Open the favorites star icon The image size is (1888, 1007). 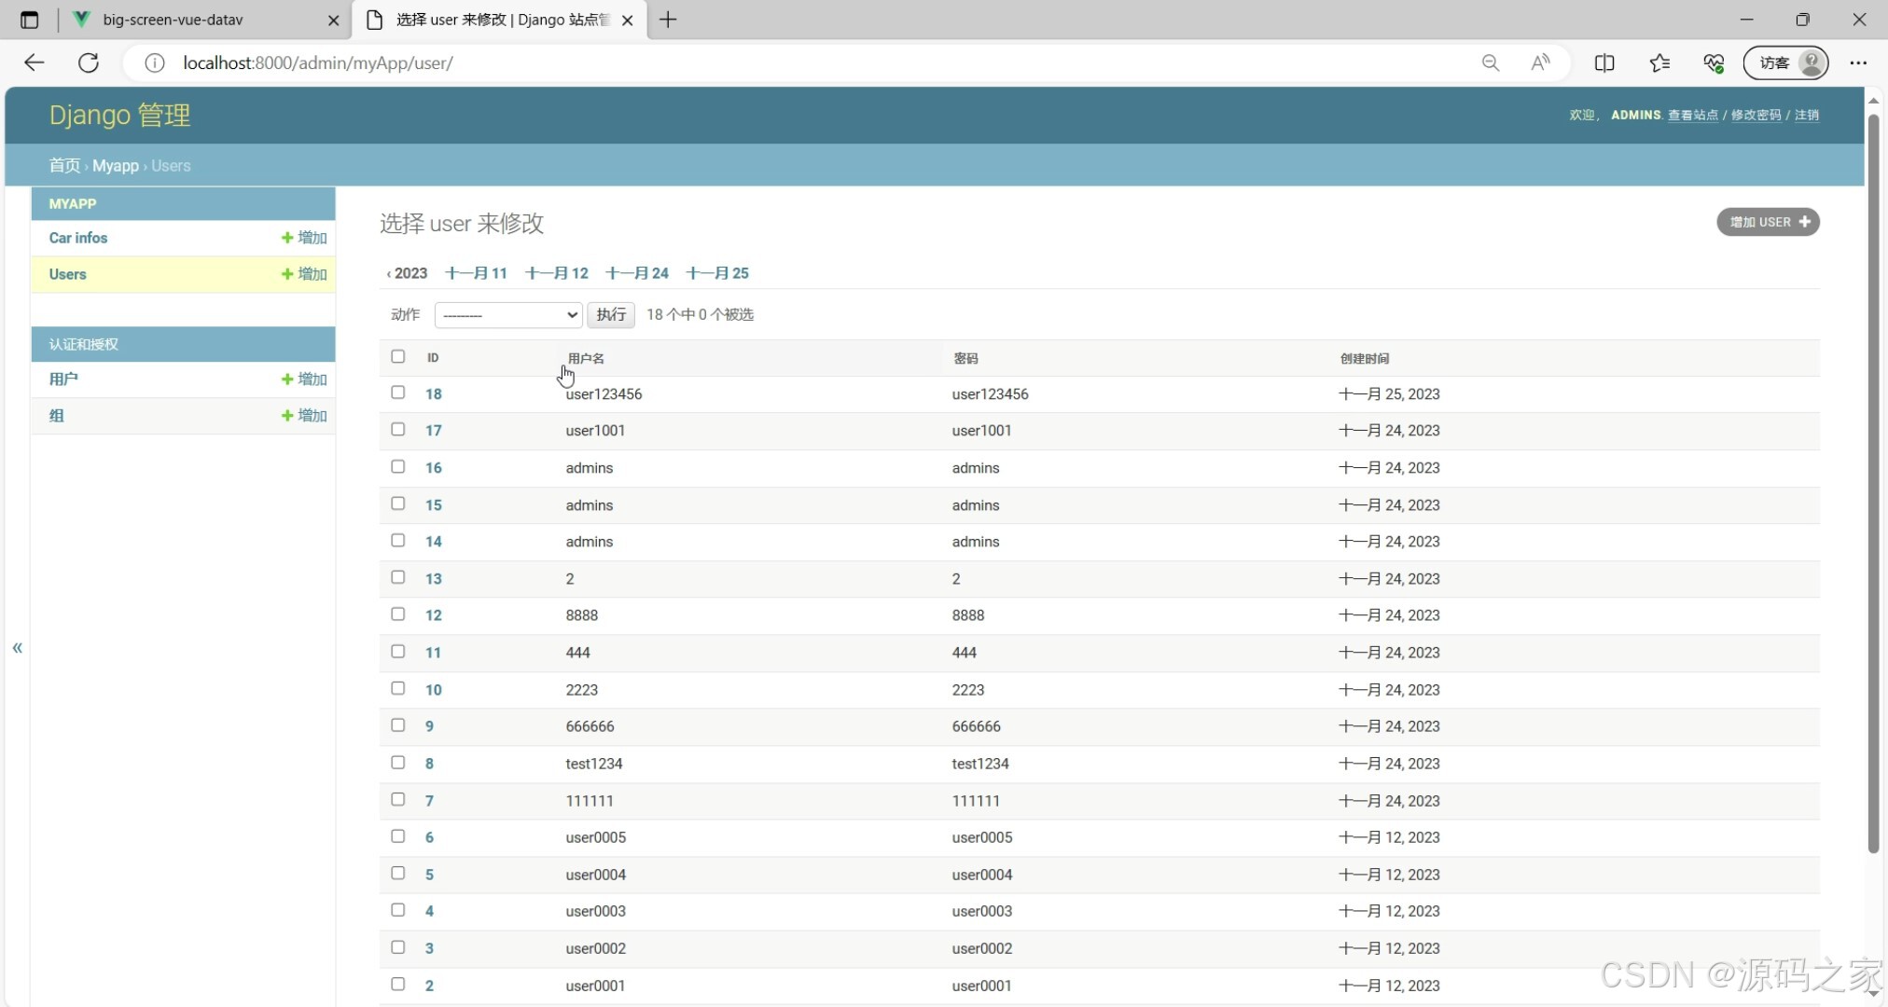tap(1659, 62)
